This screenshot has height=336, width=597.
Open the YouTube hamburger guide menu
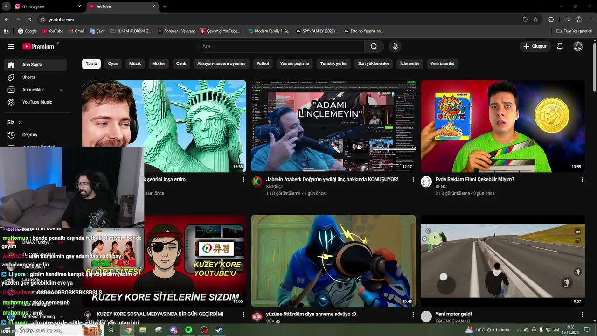pyautogui.click(x=11, y=46)
